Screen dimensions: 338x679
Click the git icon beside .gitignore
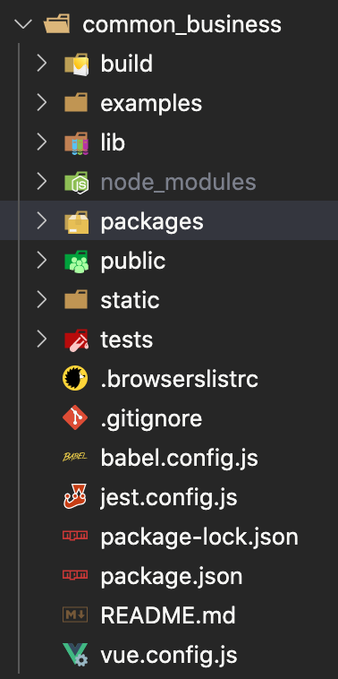(75, 417)
